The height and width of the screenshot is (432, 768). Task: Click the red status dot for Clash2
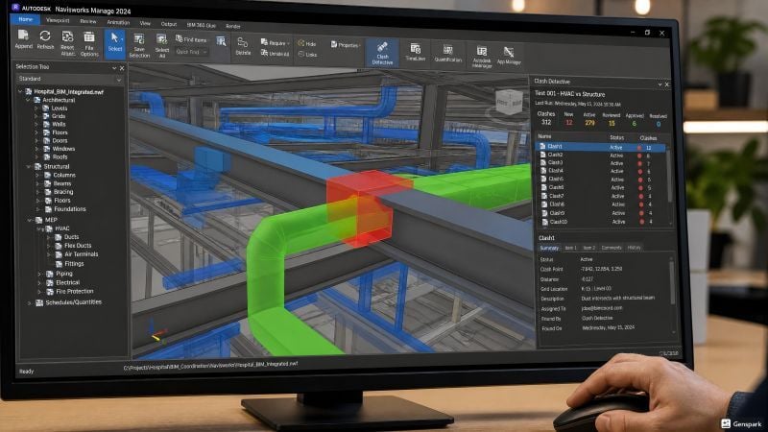click(x=639, y=156)
